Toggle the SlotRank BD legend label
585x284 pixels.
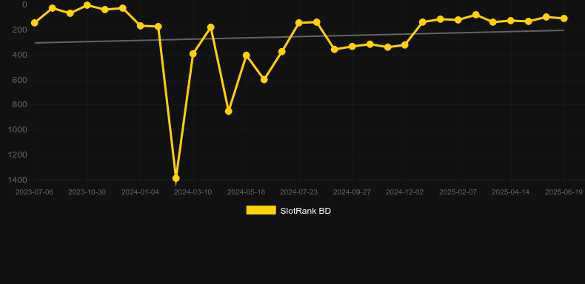click(x=305, y=211)
